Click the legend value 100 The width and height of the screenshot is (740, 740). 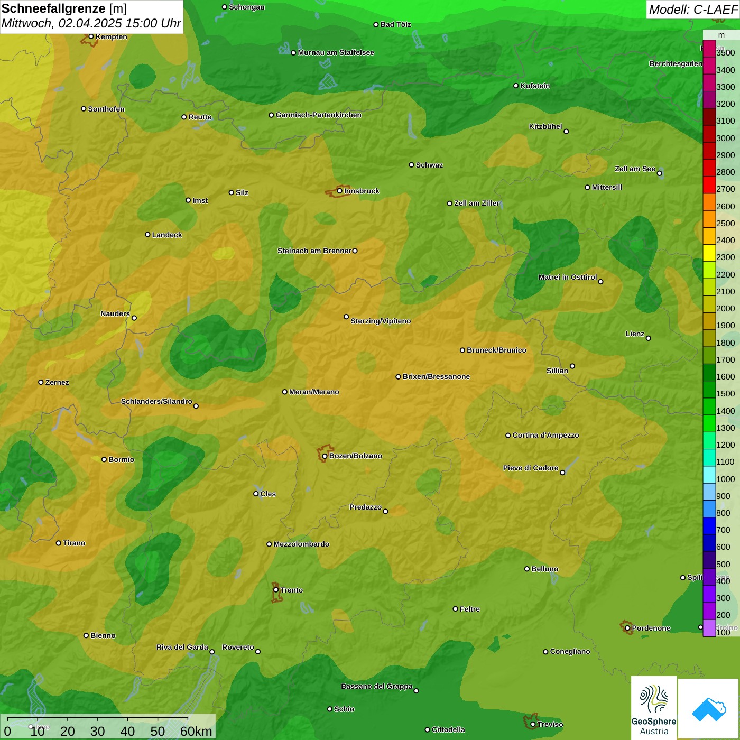pyautogui.click(x=724, y=632)
